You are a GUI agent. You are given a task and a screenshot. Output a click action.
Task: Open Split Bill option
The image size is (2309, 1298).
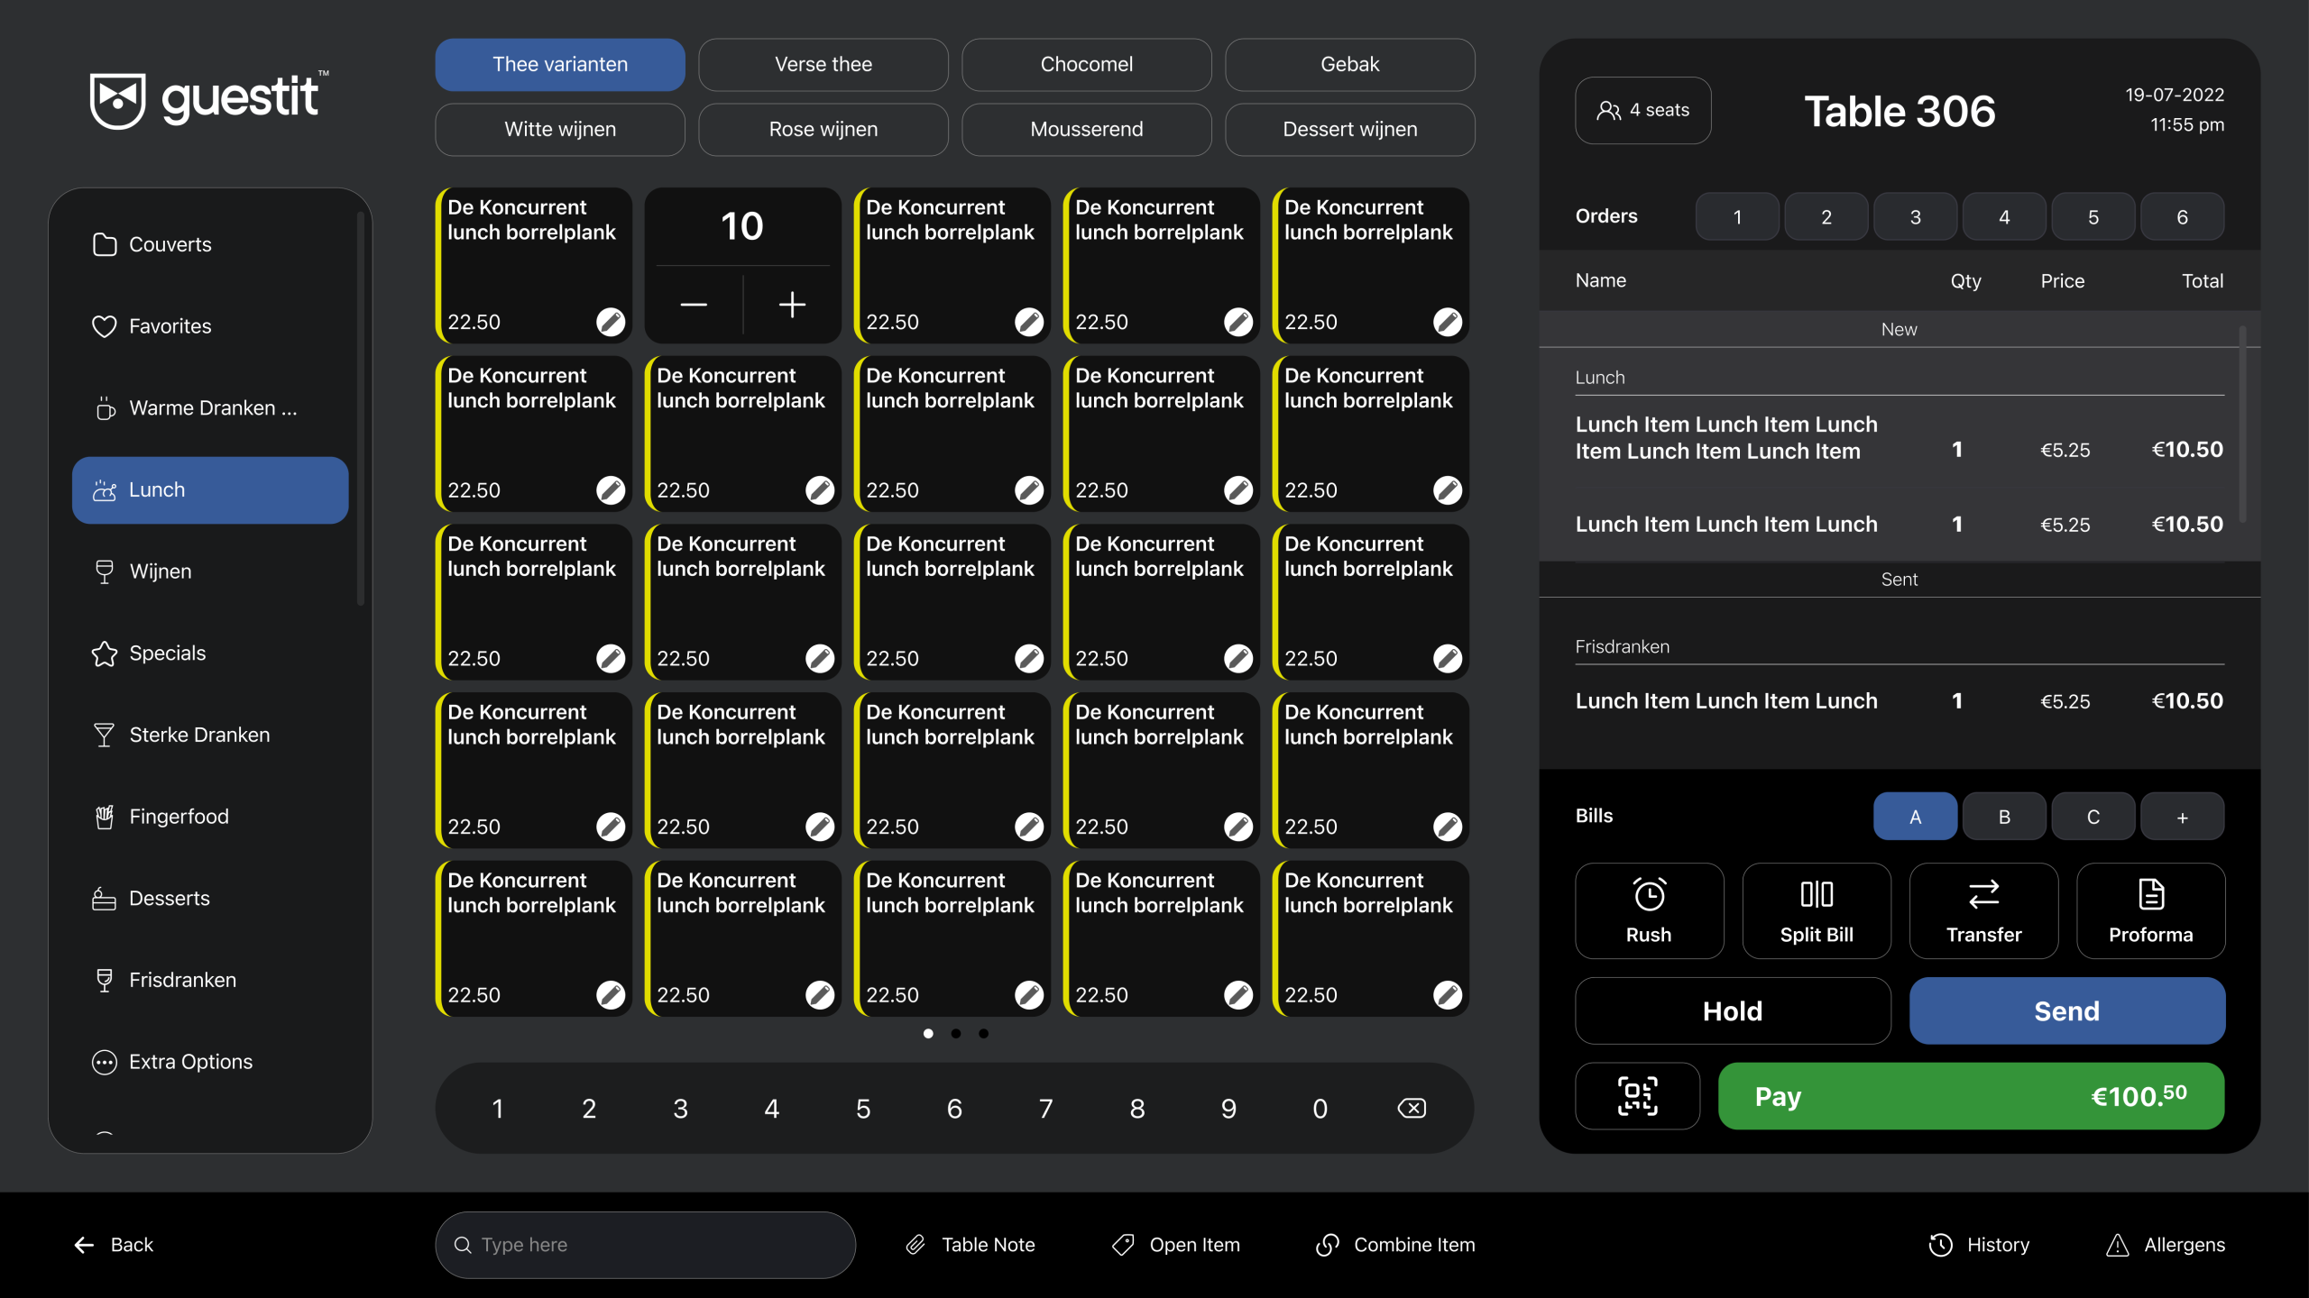[x=1817, y=910]
